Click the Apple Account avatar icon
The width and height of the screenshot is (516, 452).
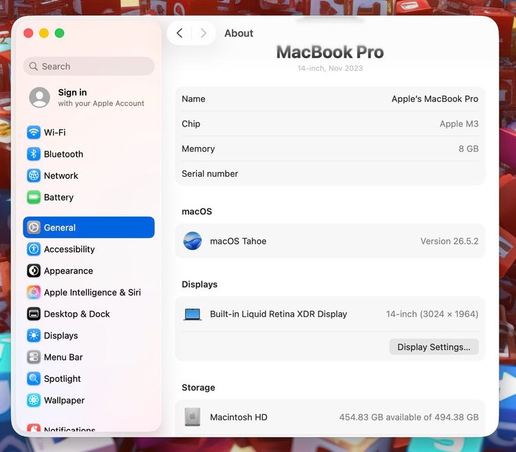[x=39, y=98]
